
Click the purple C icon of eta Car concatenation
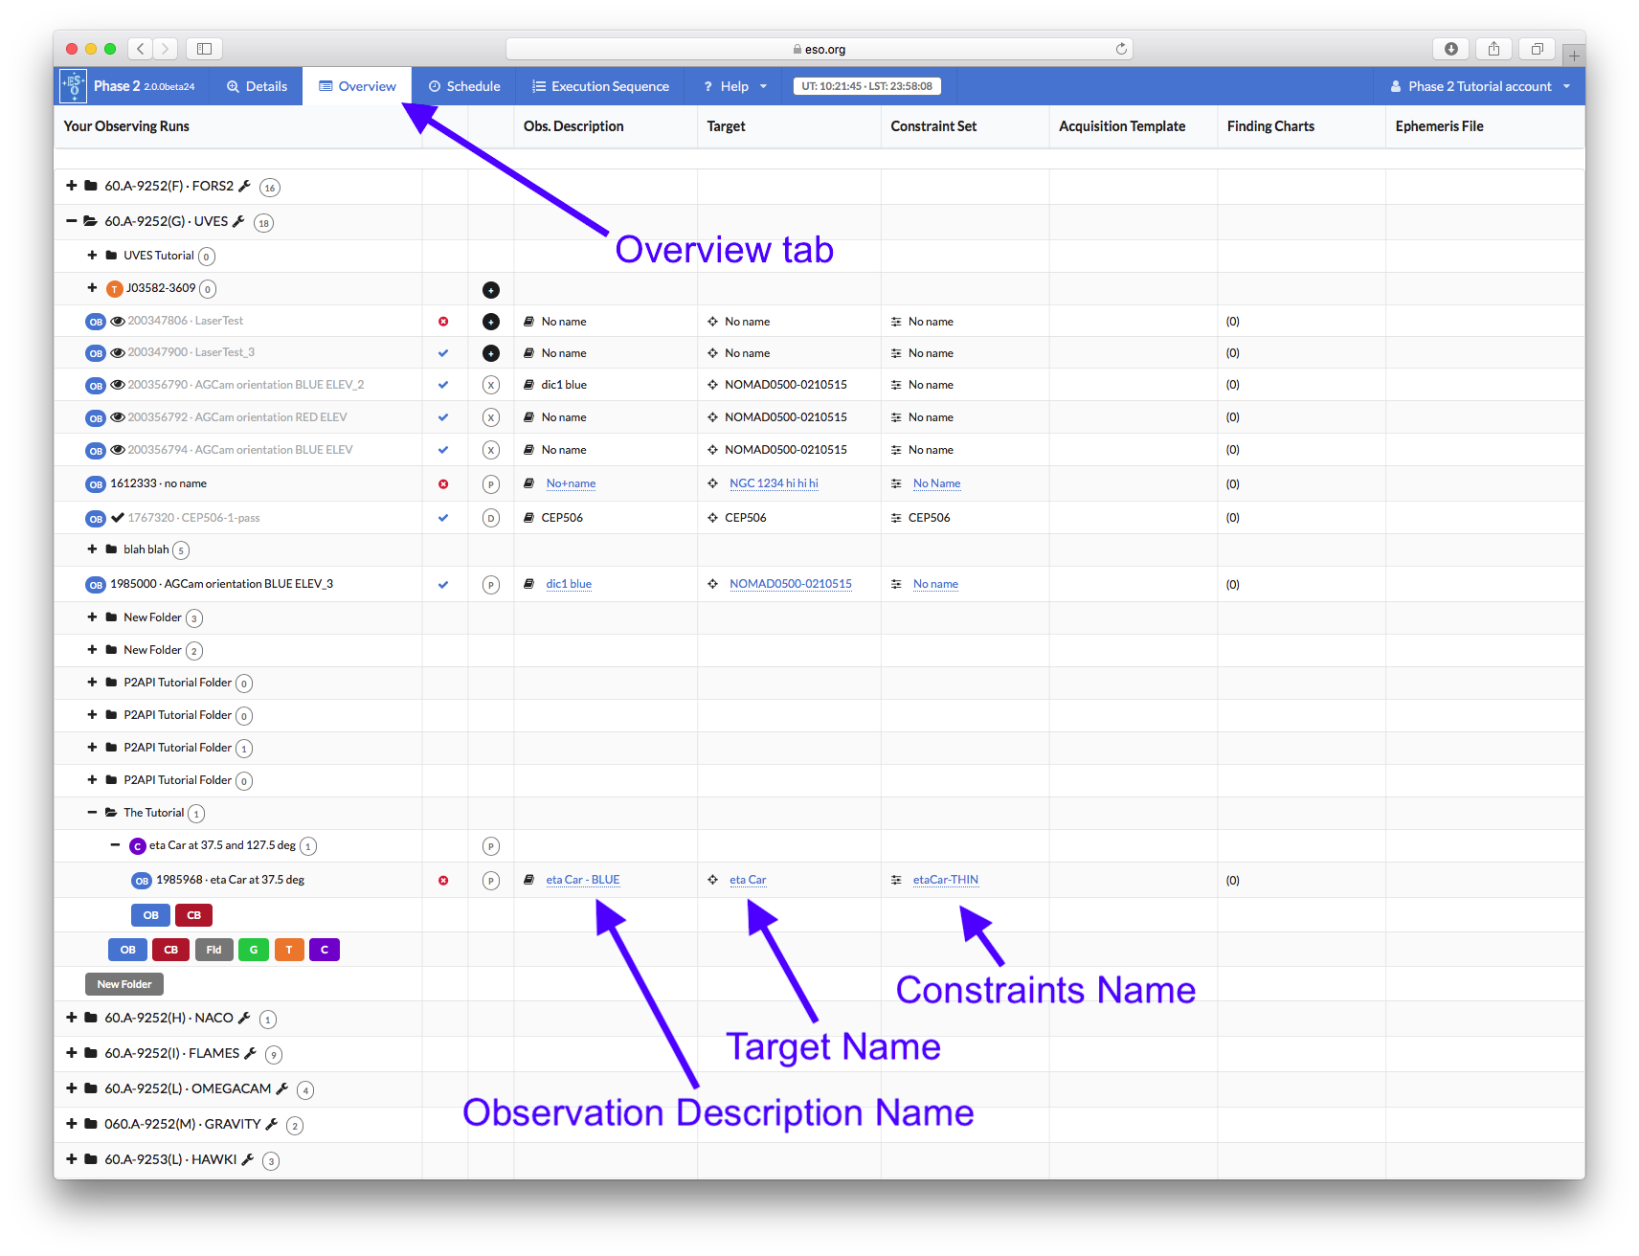pyautogui.click(x=138, y=846)
